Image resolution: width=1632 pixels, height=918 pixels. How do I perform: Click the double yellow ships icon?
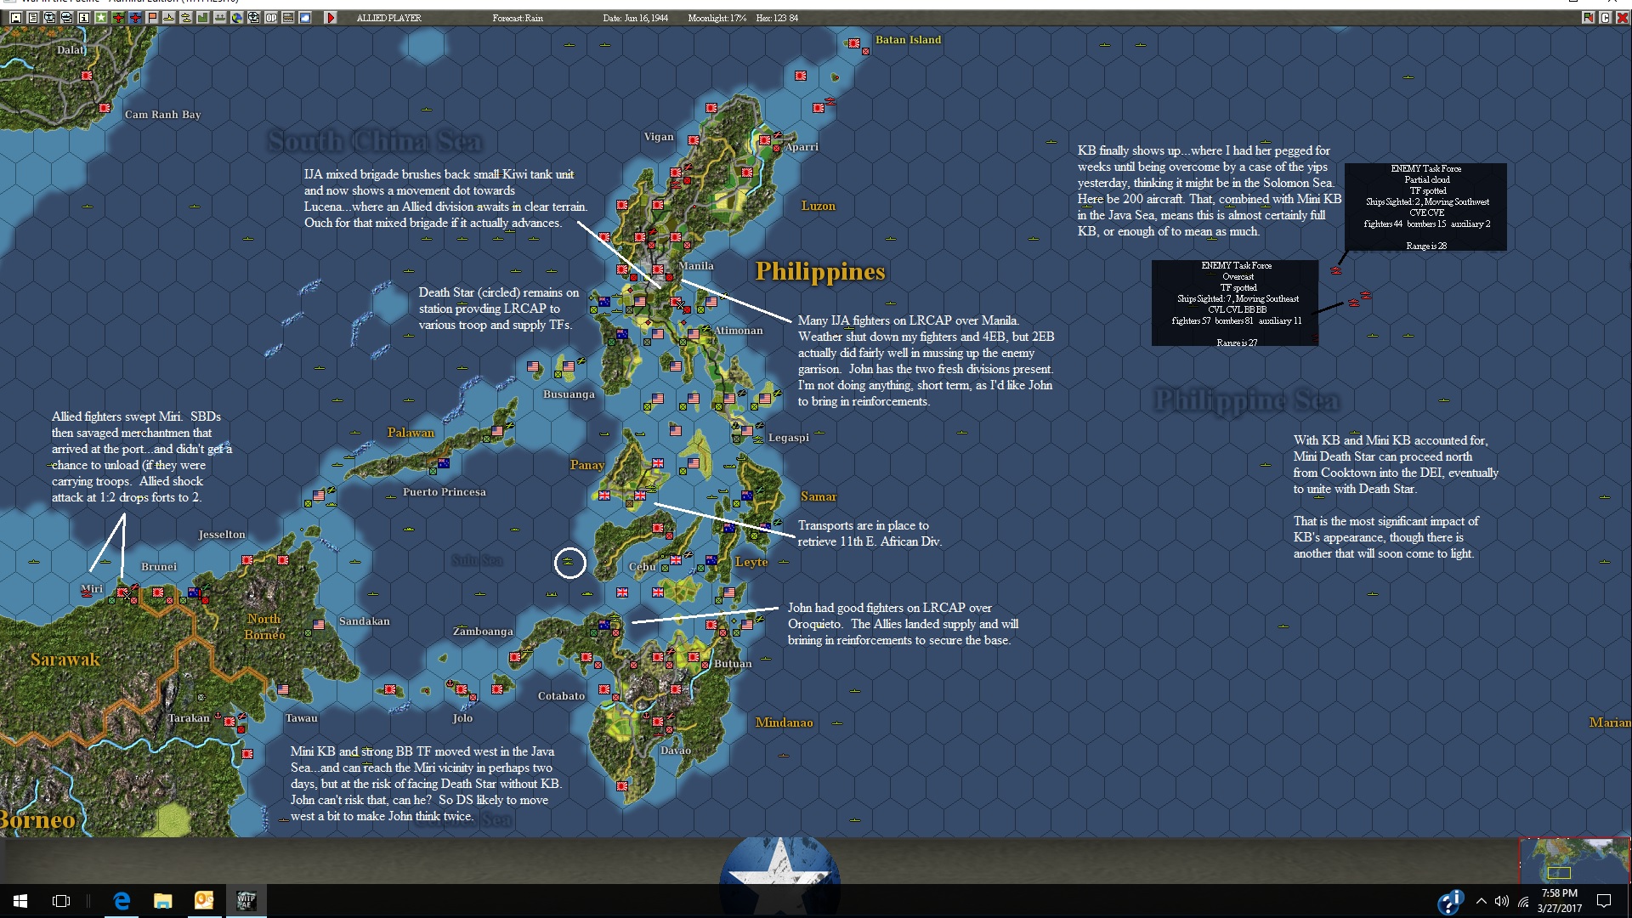[x=186, y=17]
